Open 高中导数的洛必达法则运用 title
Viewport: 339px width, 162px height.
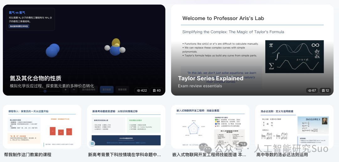282,154
